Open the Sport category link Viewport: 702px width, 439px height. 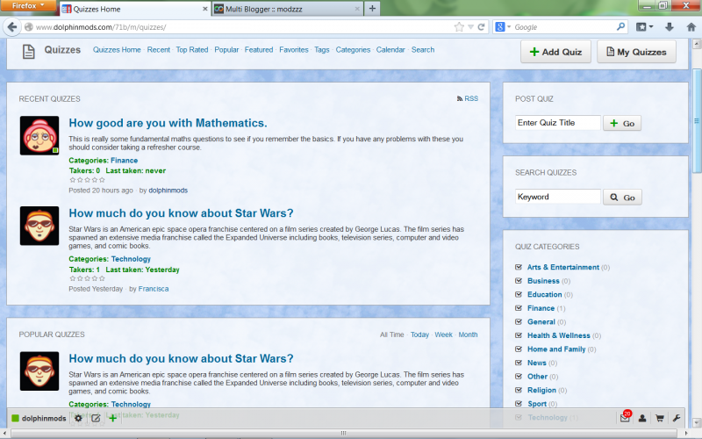(537, 404)
